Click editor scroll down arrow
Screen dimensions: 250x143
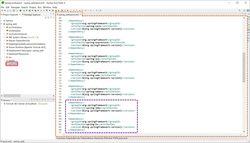244,131
